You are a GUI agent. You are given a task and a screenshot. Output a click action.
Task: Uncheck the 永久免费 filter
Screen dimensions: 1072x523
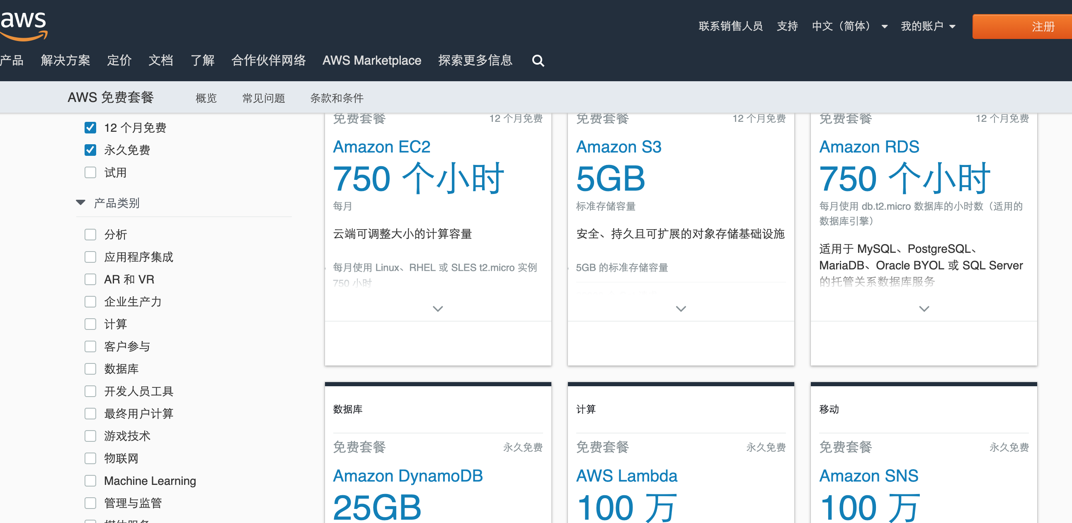coord(90,150)
